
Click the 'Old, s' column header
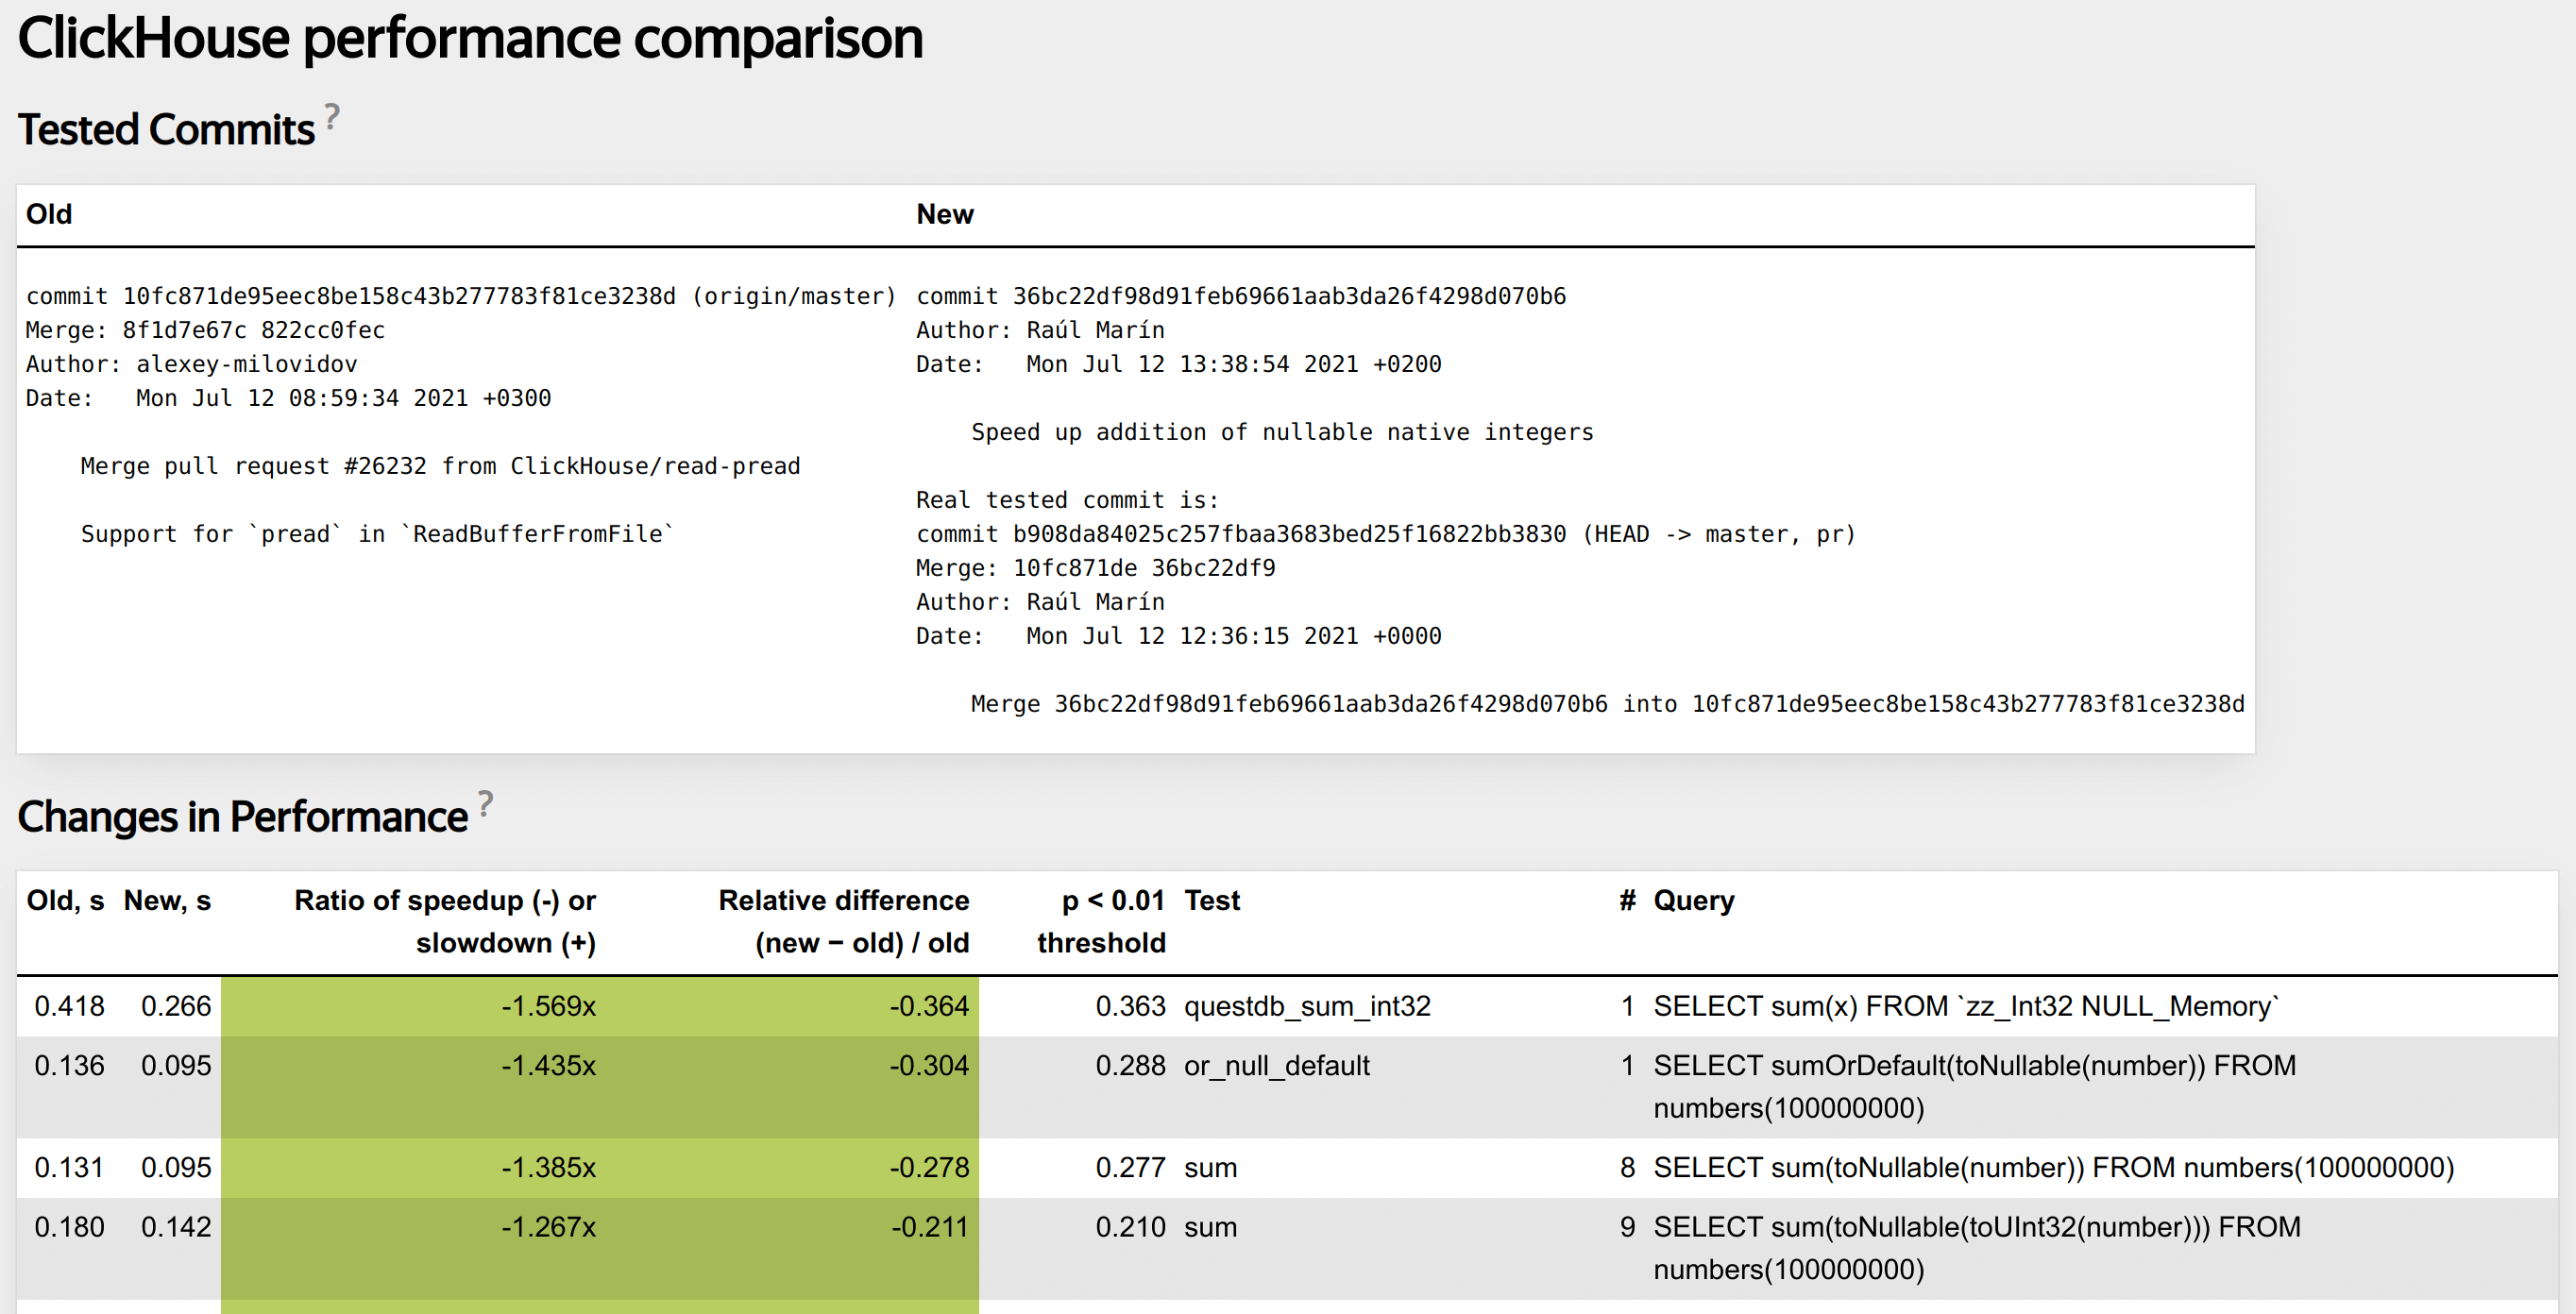click(65, 900)
